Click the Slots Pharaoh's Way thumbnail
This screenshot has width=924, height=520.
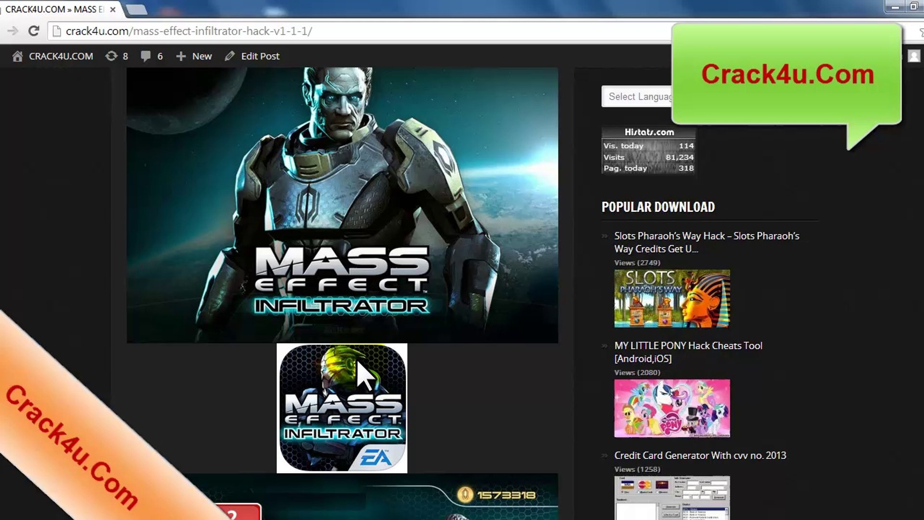click(672, 299)
